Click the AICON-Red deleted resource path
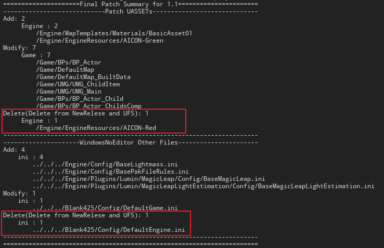 pos(96,127)
